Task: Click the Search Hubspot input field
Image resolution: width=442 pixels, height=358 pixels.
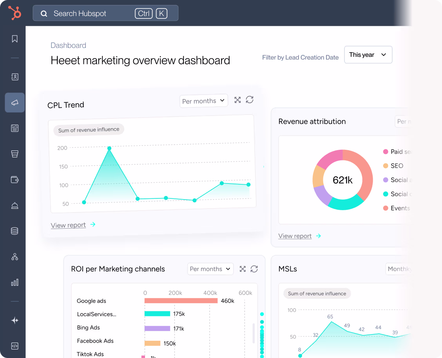Action: click(105, 13)
